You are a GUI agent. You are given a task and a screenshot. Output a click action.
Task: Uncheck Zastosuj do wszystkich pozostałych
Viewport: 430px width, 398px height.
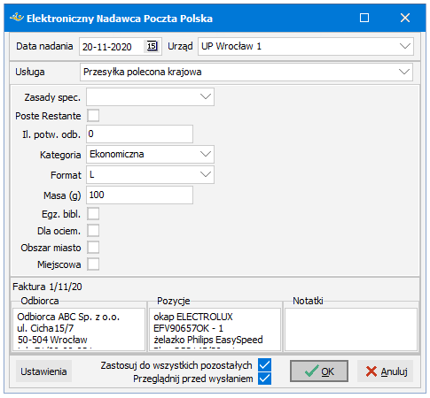coord(264,365)
